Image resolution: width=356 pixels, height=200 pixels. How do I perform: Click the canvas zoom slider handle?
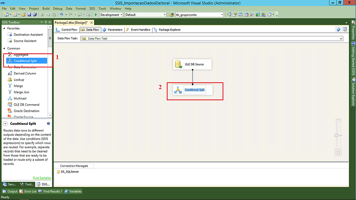337,135
